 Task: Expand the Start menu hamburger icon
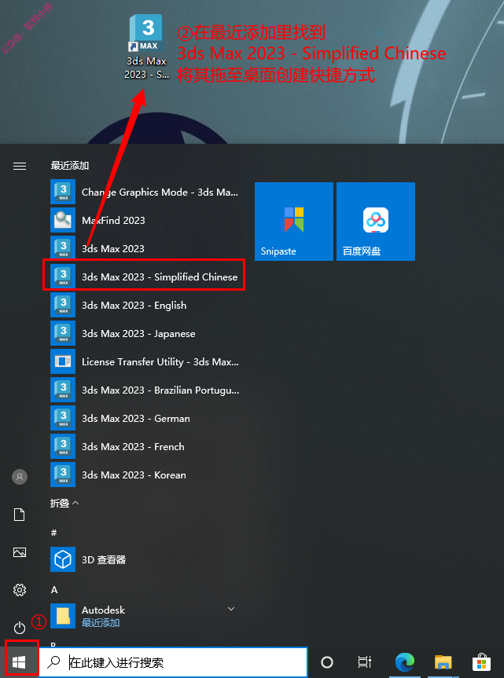click(x=20, y=166)
